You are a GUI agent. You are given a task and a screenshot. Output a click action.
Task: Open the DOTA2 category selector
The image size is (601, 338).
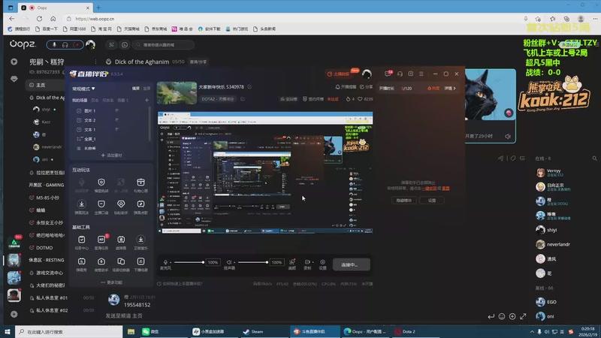[x=218, y=99]
